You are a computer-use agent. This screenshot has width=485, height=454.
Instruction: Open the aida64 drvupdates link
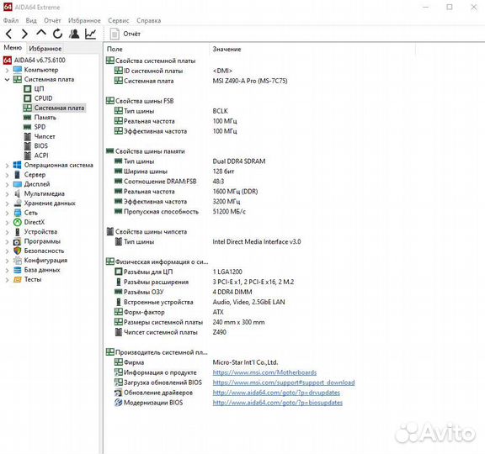click(x=276, y=393)
